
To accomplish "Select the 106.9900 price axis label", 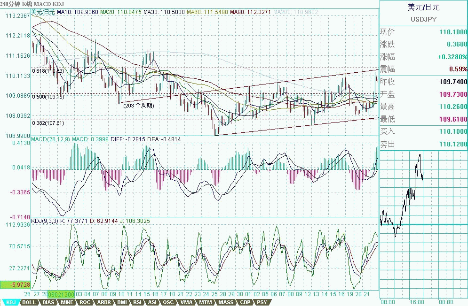I will pos(18,136).
